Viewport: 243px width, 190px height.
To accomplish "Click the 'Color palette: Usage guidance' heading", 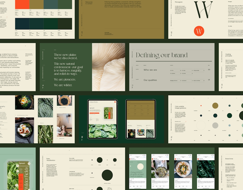I will (x=180, y=107).
